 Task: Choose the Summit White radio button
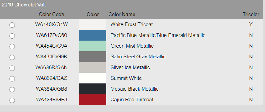(12, 79)
